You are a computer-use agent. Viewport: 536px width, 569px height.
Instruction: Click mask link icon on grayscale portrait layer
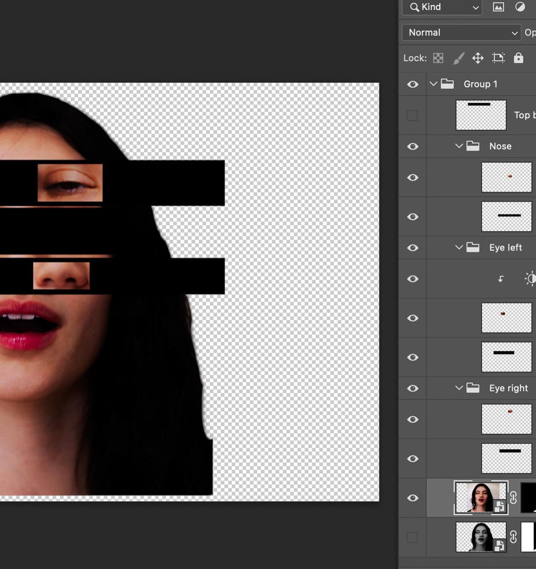514,537
